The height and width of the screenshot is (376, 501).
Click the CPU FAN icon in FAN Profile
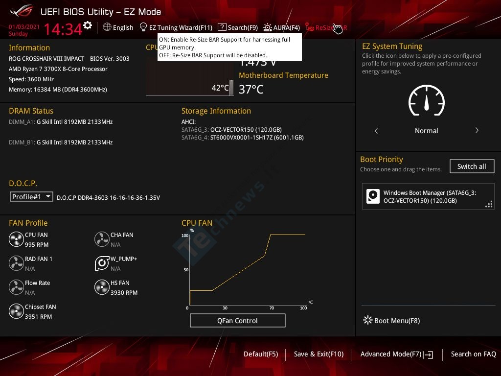click(16, 239)
